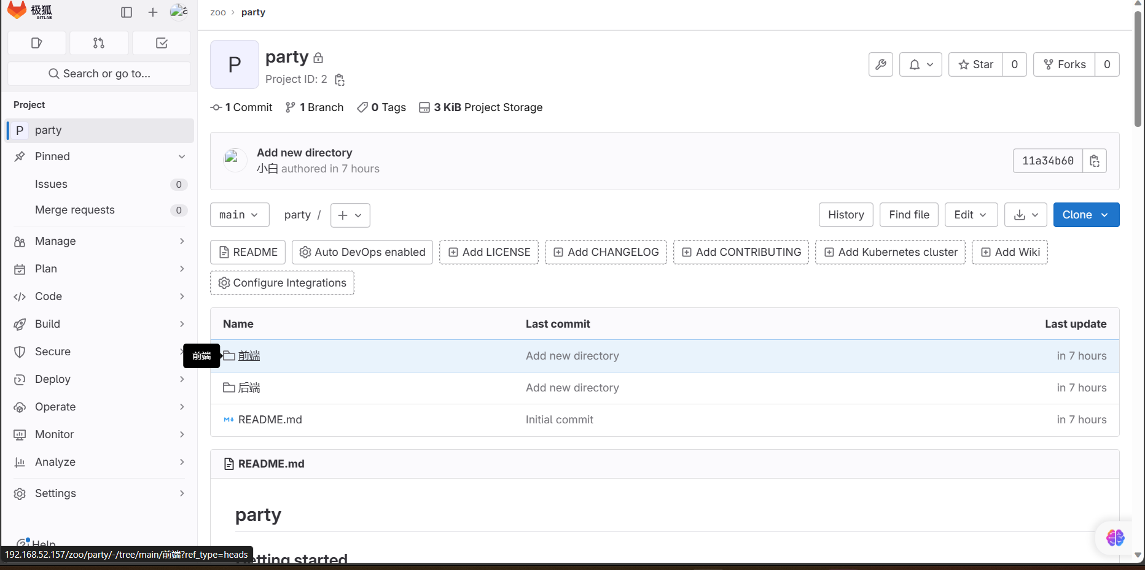The image size is (1145, 570).
Task: Open the notification bell settings
Action: coord(920,64)
